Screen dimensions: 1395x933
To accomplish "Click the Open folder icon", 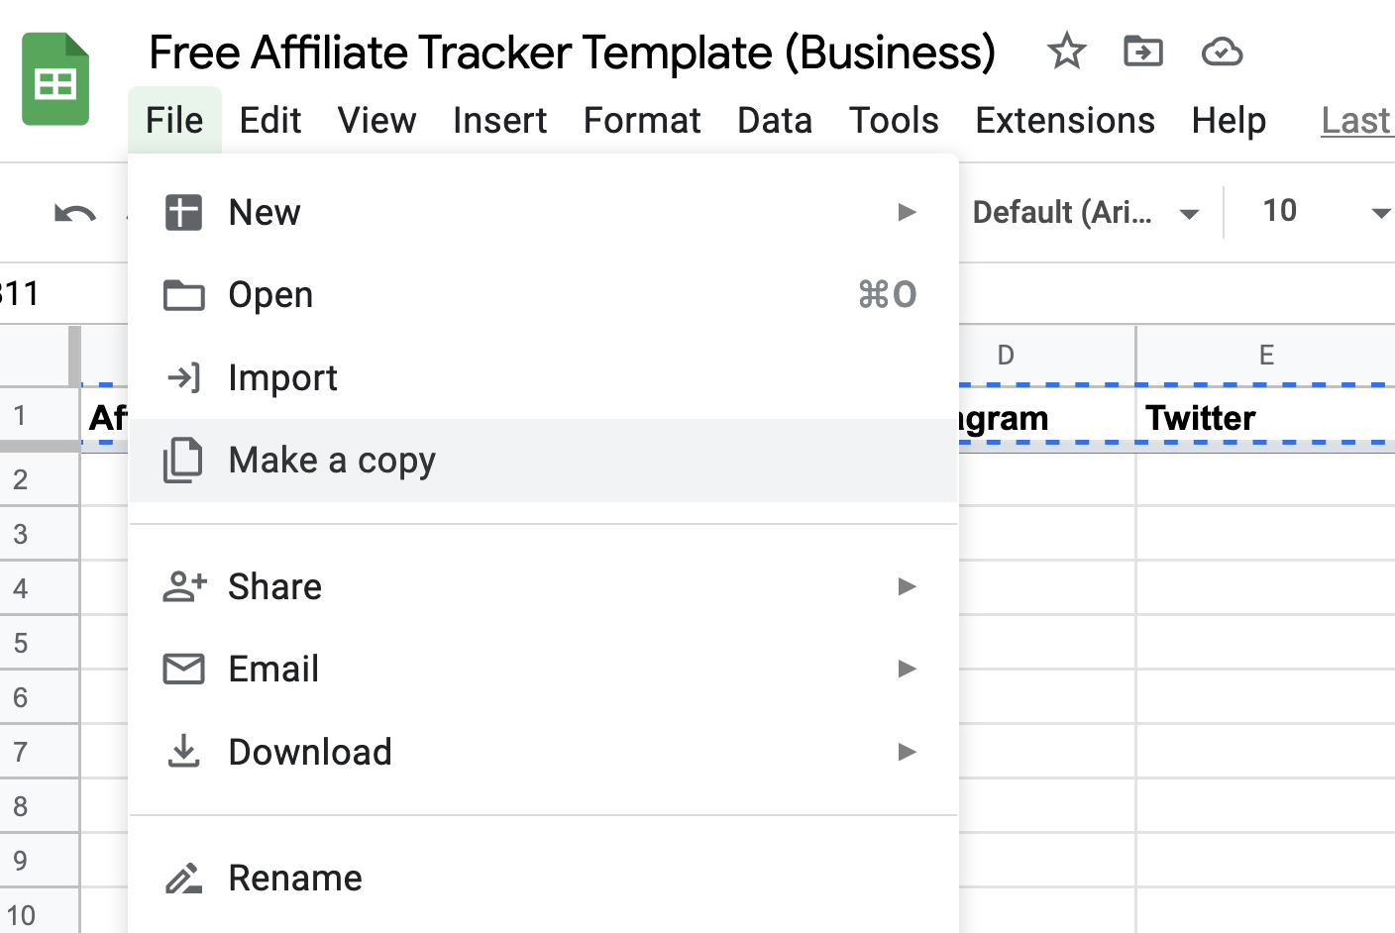I will (182, 294).
